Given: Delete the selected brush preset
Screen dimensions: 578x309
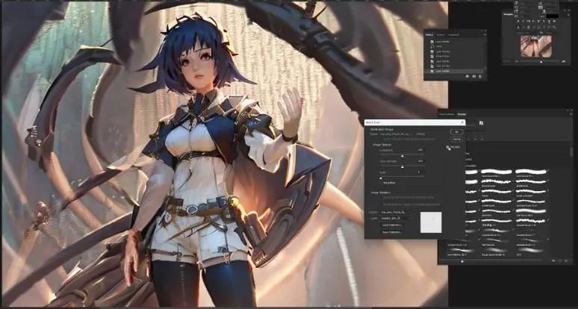Looking at the screenshot, I should (x=565, y=260).
